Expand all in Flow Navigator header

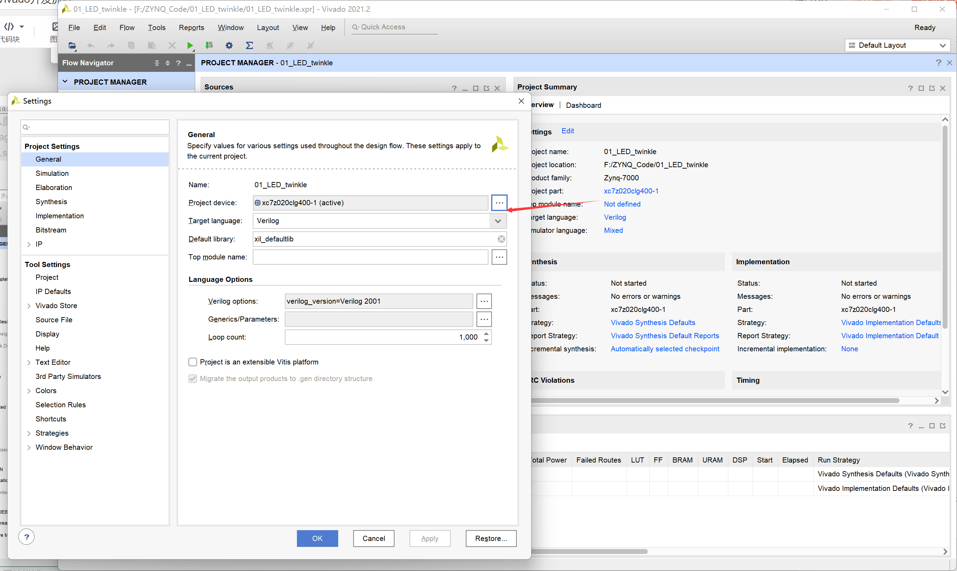click(167, 63)
